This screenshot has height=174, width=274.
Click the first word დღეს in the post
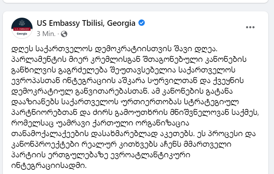pos(22,49)
